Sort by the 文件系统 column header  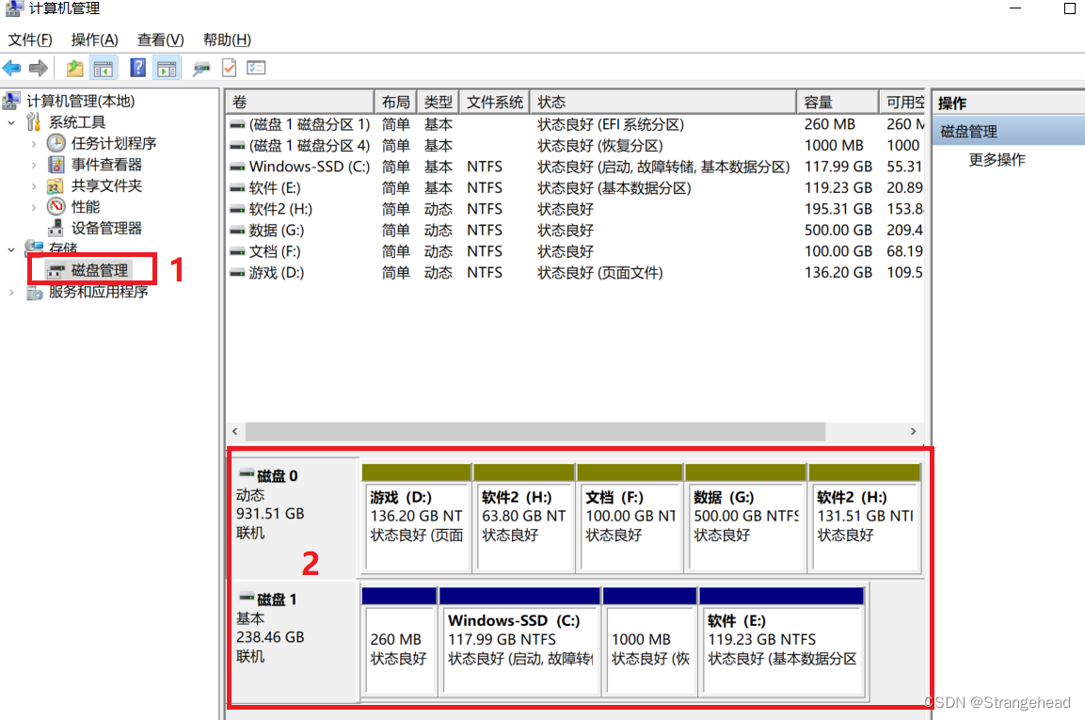(495, 103)
